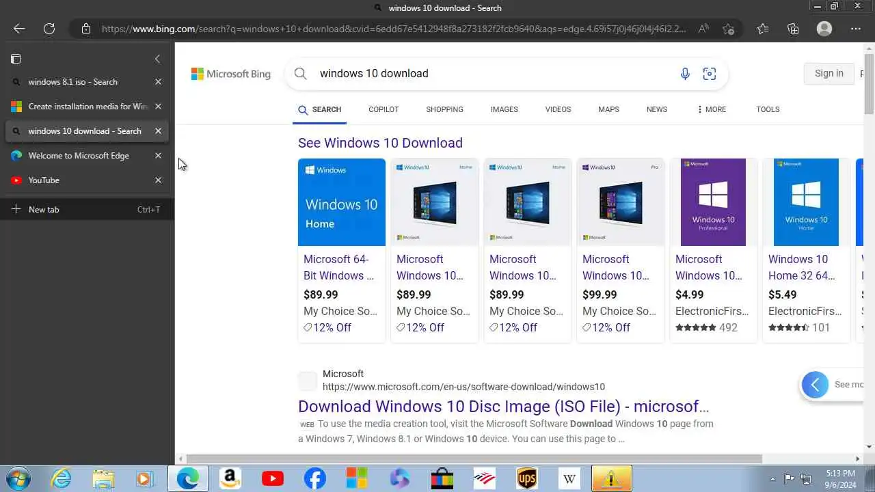Click the horizontal page scrollbar

[474, 459]
